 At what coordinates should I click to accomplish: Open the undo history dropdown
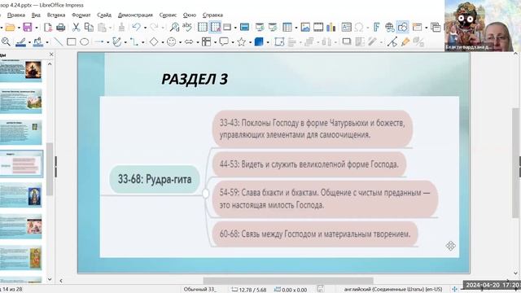(x=145, y=28)
